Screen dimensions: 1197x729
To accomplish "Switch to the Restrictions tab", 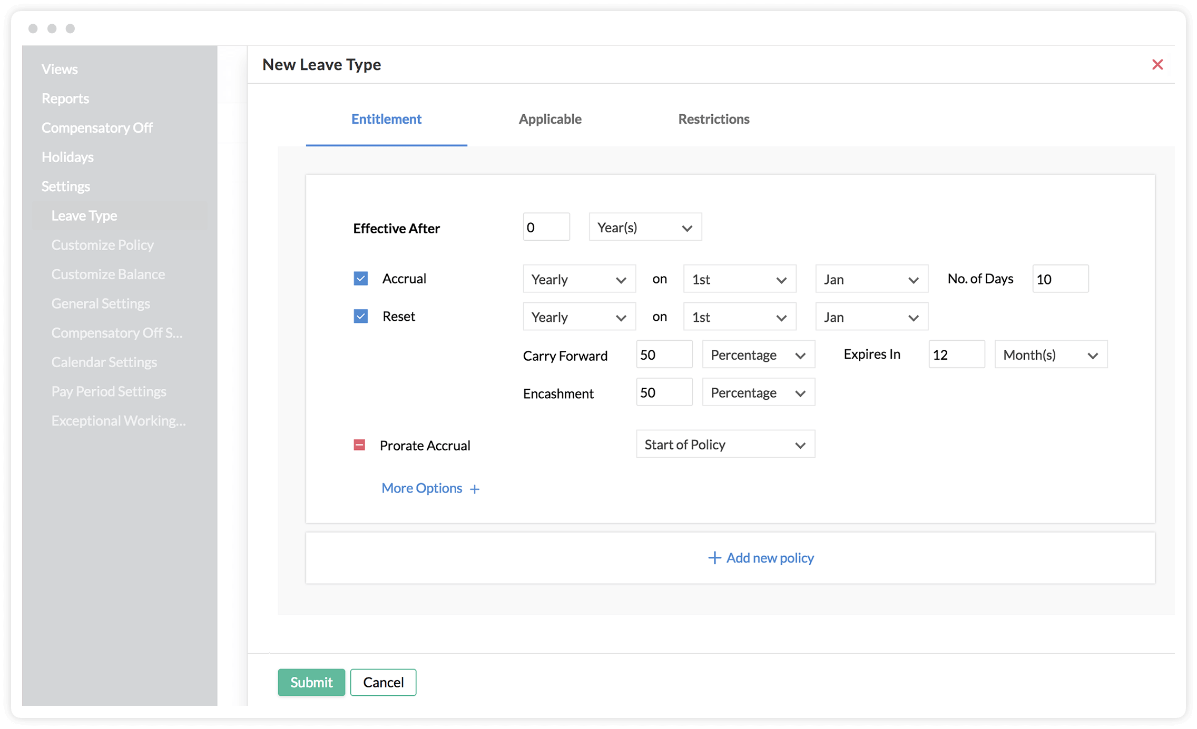I will (713, 120).
